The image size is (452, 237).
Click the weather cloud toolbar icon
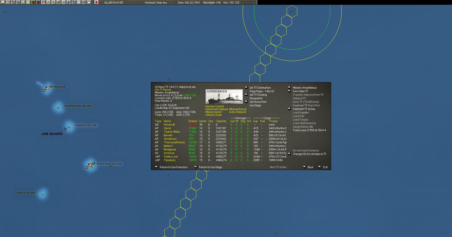pyautogui.click(x=89, y=2)
